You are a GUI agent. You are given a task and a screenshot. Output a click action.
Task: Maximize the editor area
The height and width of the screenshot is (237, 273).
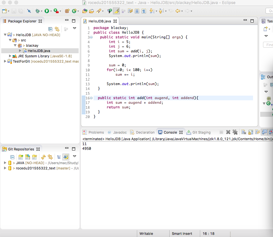(252, 21)
